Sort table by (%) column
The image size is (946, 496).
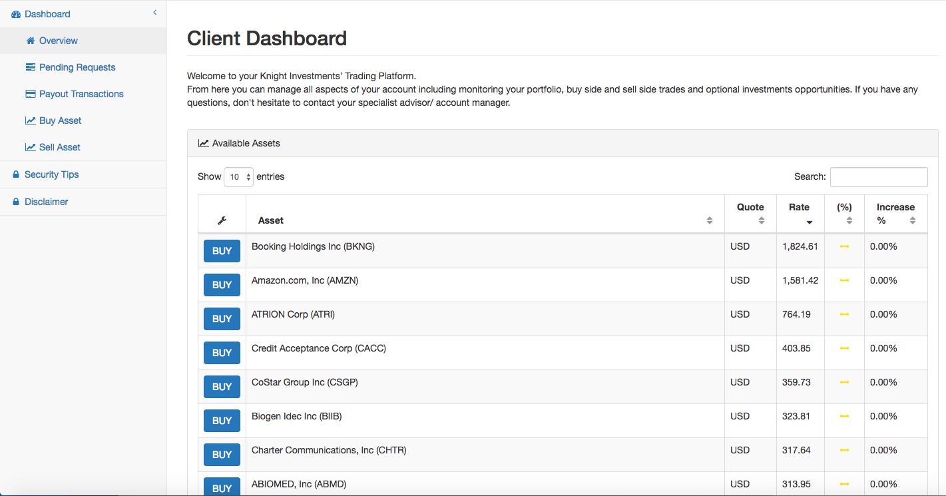coord(844,214)
